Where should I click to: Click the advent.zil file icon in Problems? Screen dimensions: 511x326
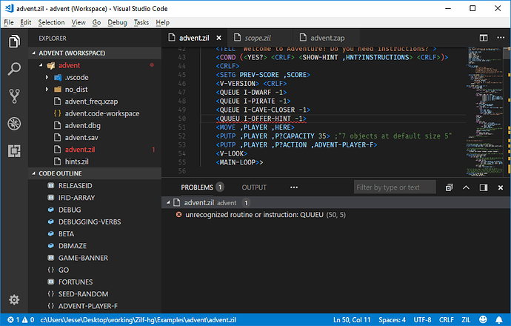[177, 202]
